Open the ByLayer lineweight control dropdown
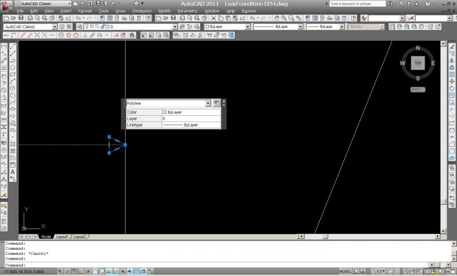The width and height of the screenshot is (457, 276). pos(342,27)
